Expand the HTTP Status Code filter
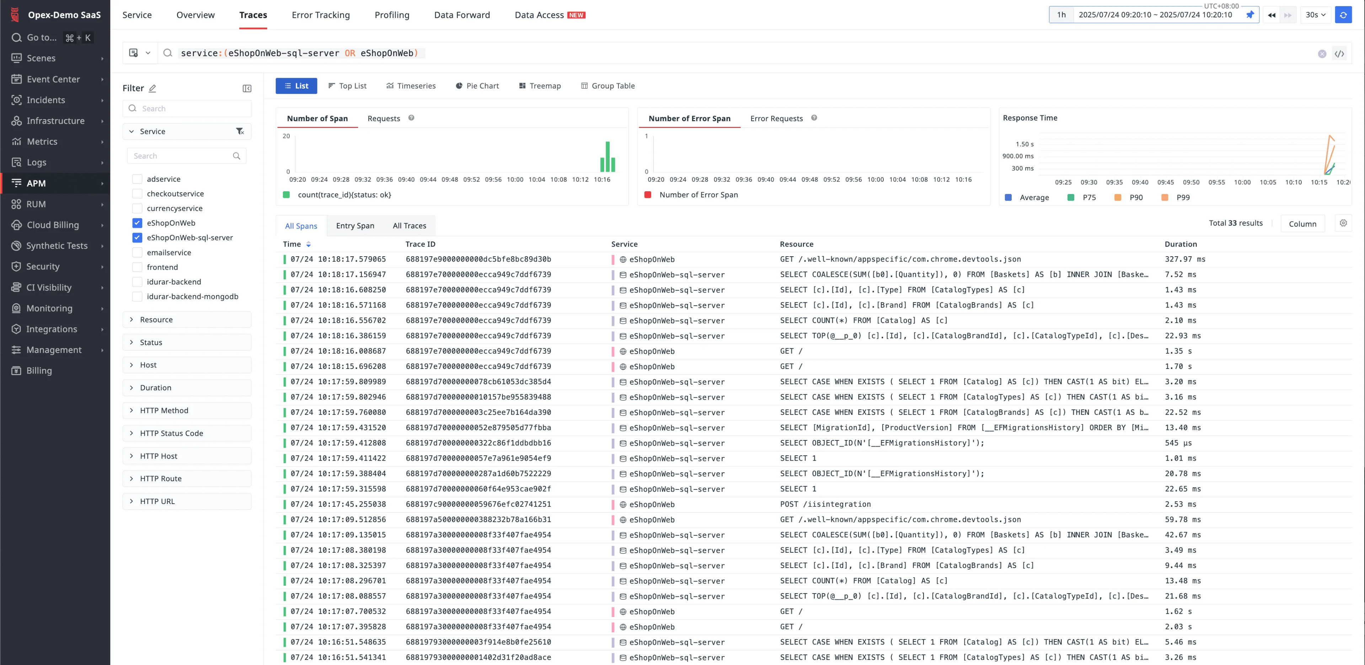Viewport: 1365px width, 665px height. tap(187, 434)
